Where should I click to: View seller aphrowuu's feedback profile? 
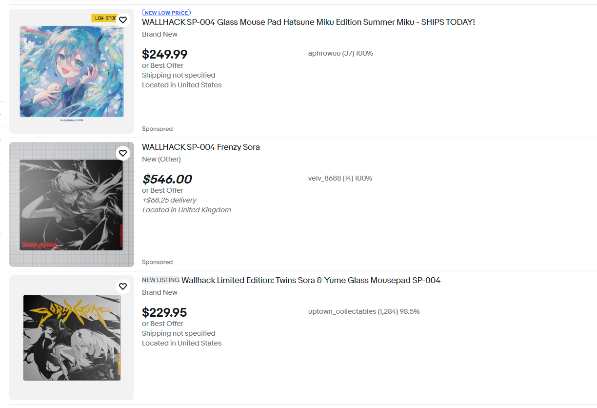coord(340,53)
